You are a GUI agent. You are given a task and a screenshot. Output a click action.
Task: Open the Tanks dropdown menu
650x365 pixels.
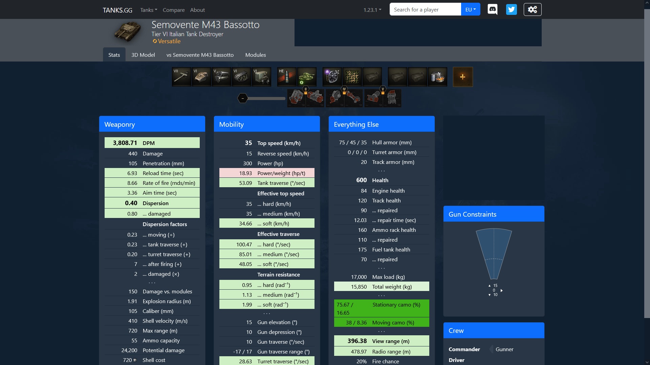click(x=149, y=10)
